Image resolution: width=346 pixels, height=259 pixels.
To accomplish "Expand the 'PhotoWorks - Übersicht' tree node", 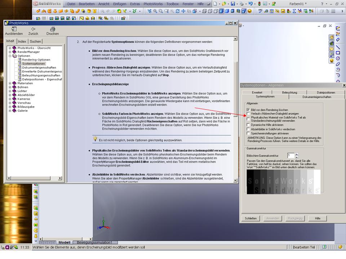I will pyautogui.click(x=10, y=48).
